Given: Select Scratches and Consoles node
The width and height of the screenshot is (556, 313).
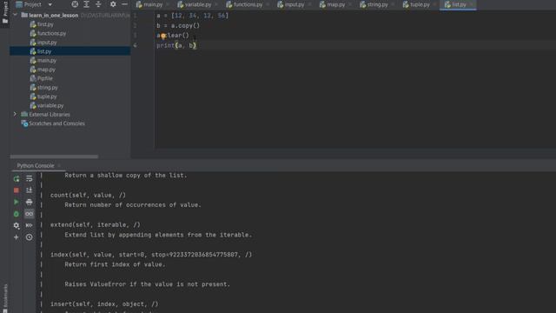Looking at the screenshot, I should tap(56, 123).
